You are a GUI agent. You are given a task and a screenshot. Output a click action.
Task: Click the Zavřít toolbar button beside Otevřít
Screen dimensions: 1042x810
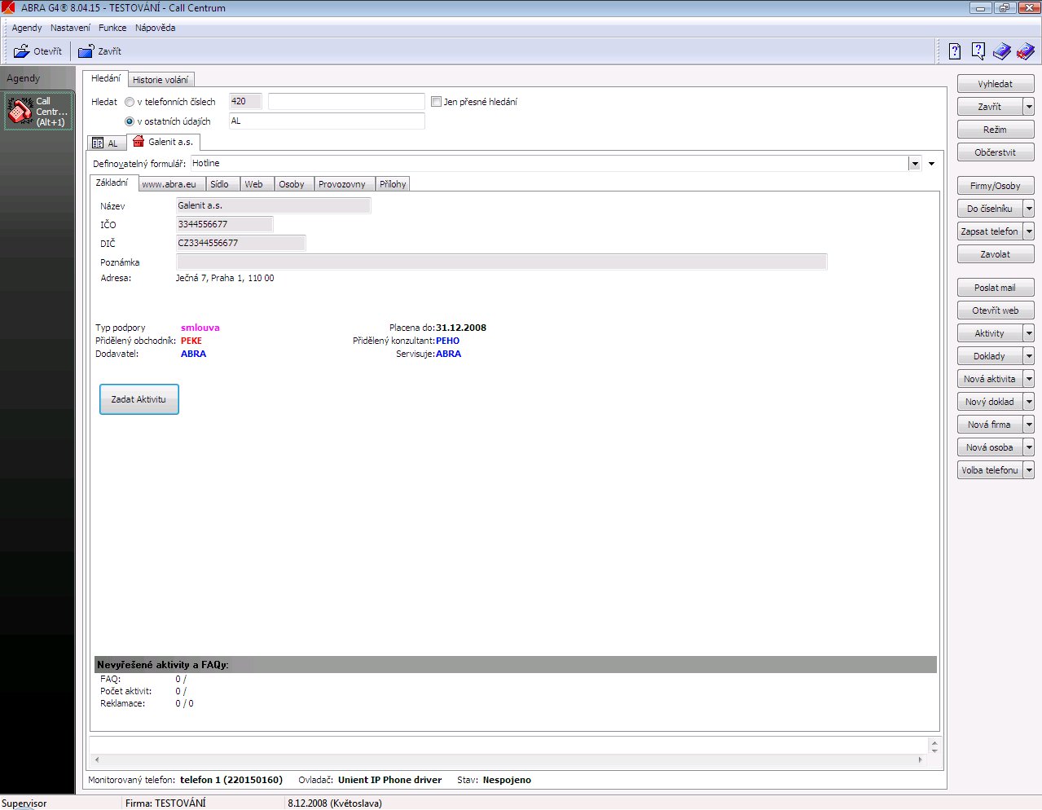(x=99, y=51)
